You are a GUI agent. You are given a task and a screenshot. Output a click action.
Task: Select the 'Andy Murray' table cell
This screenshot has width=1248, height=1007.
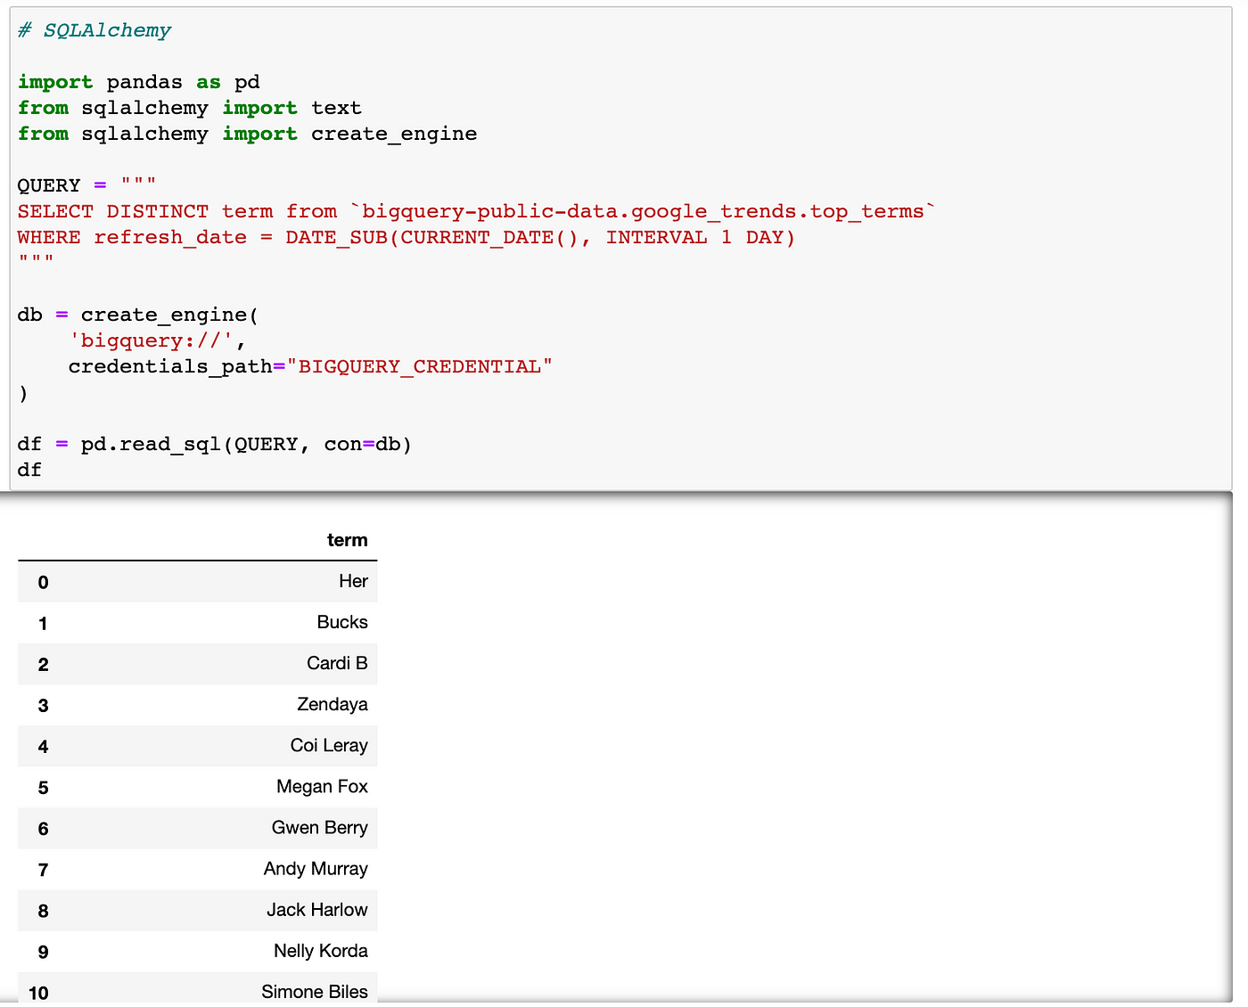[316, 869]
